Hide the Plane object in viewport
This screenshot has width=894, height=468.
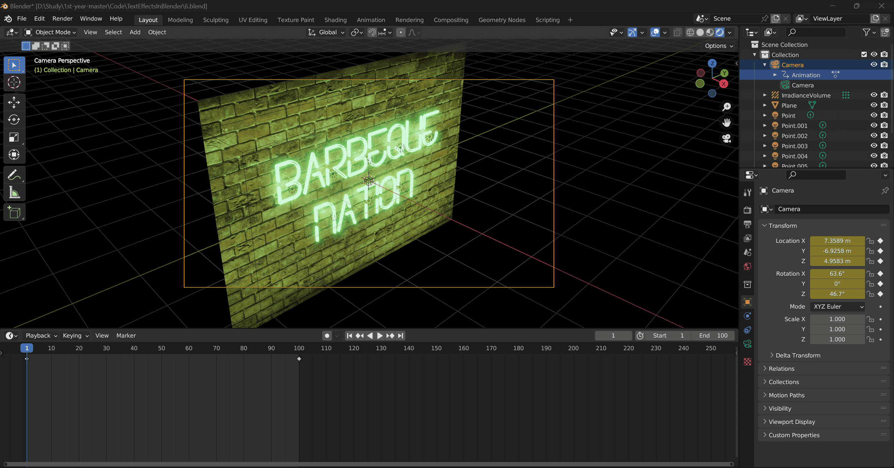[874, 105]
